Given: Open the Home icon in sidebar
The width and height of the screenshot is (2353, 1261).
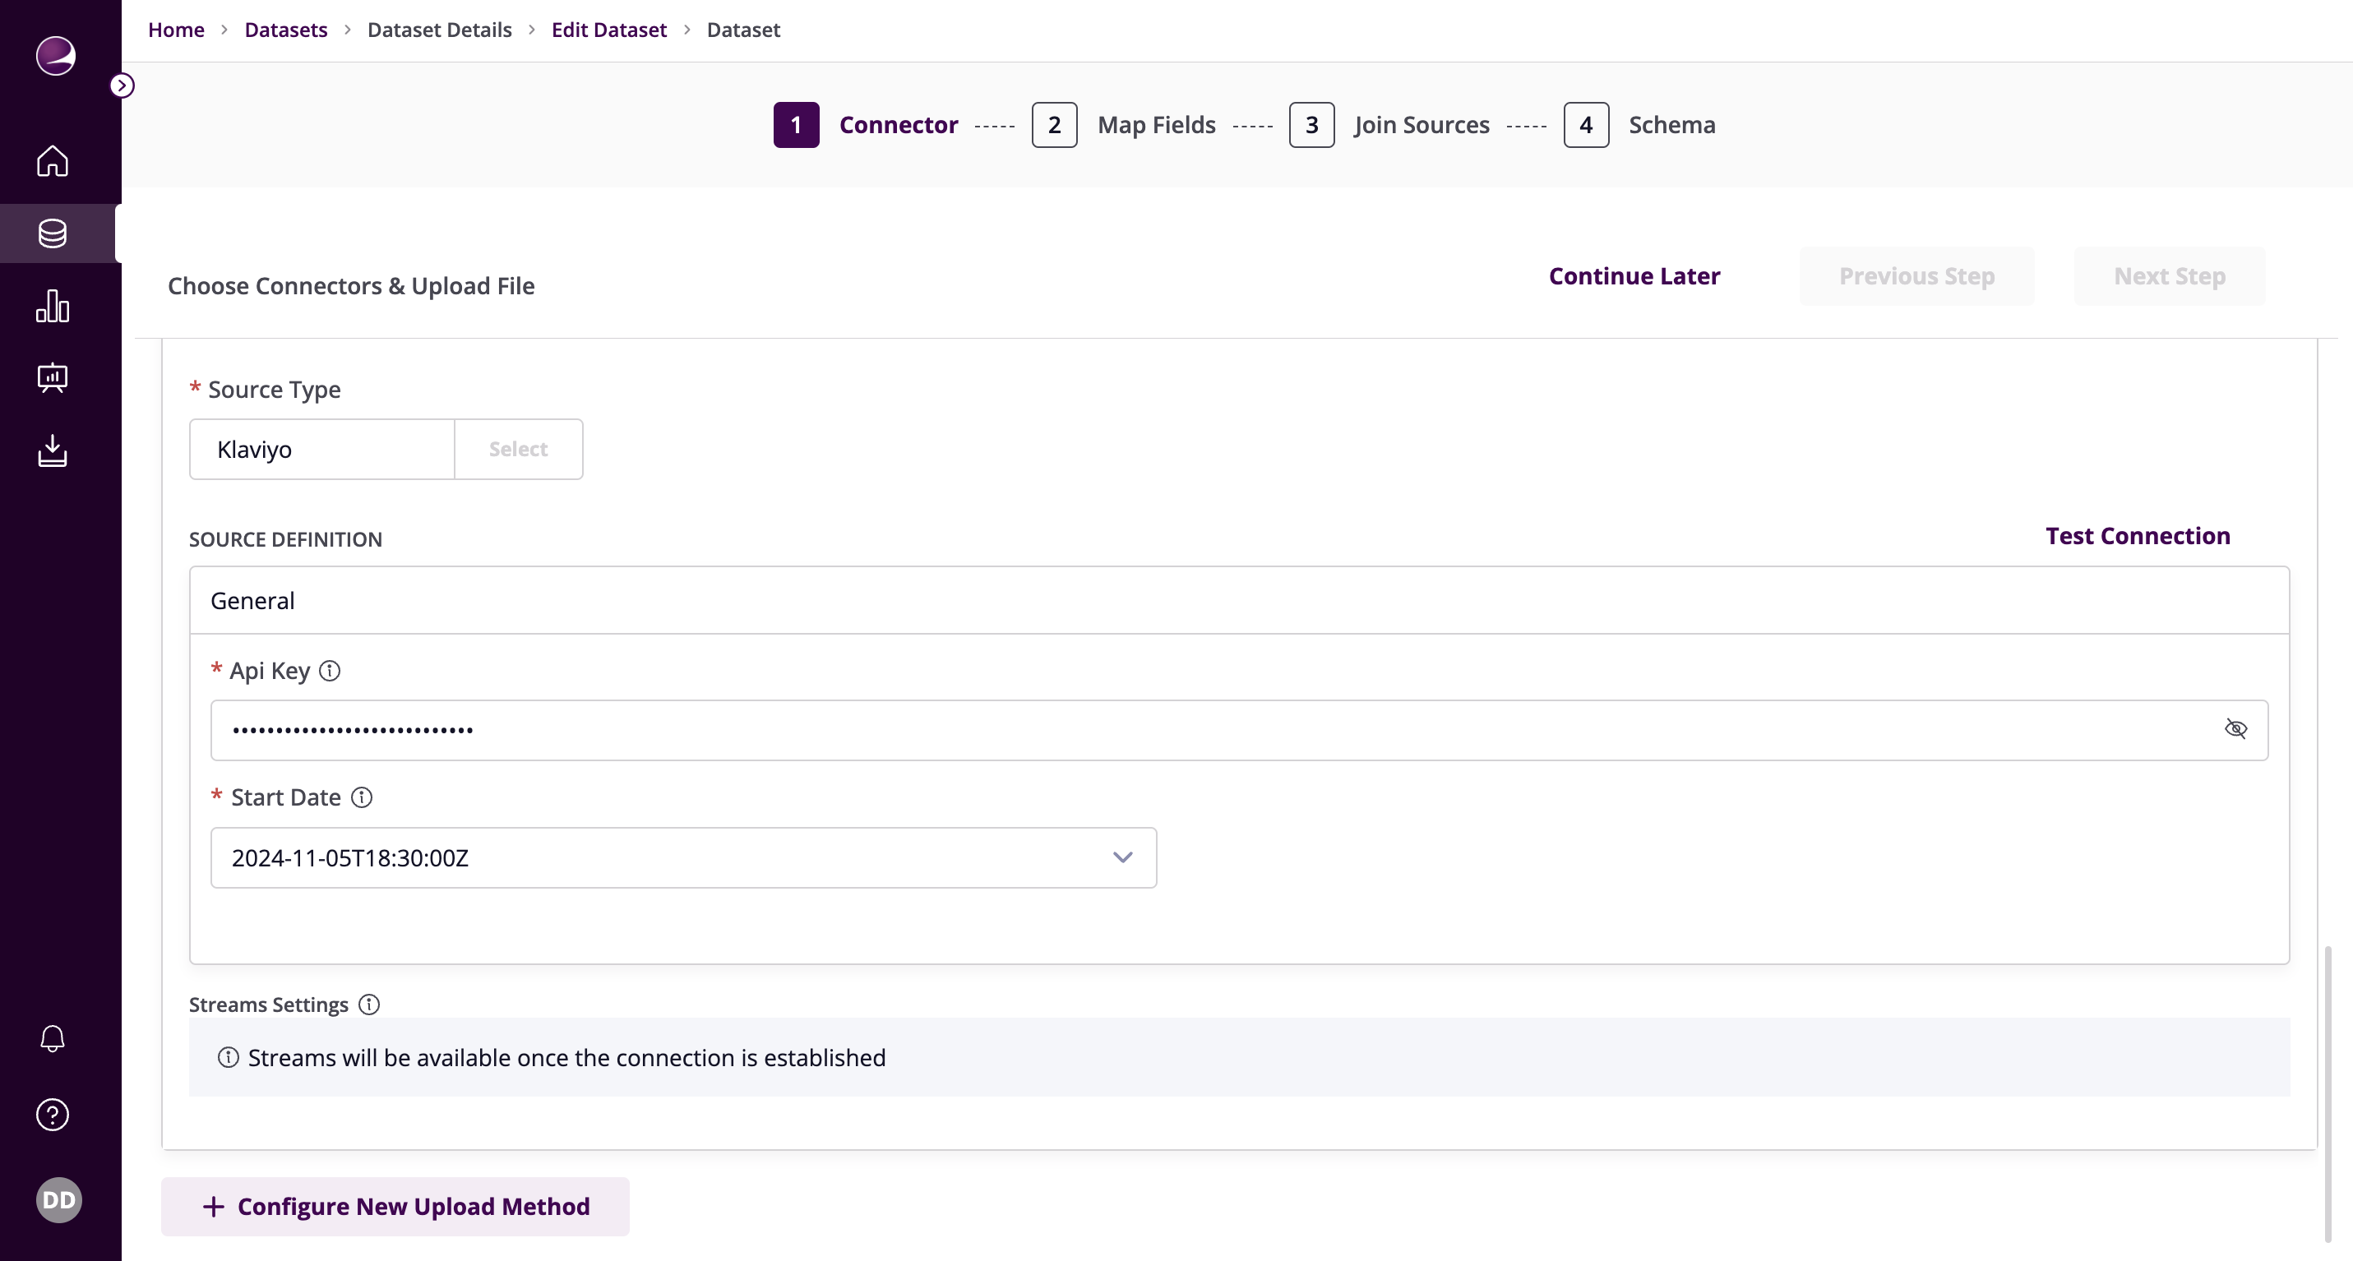Looking at the screenshot, I should click(52, 160).
